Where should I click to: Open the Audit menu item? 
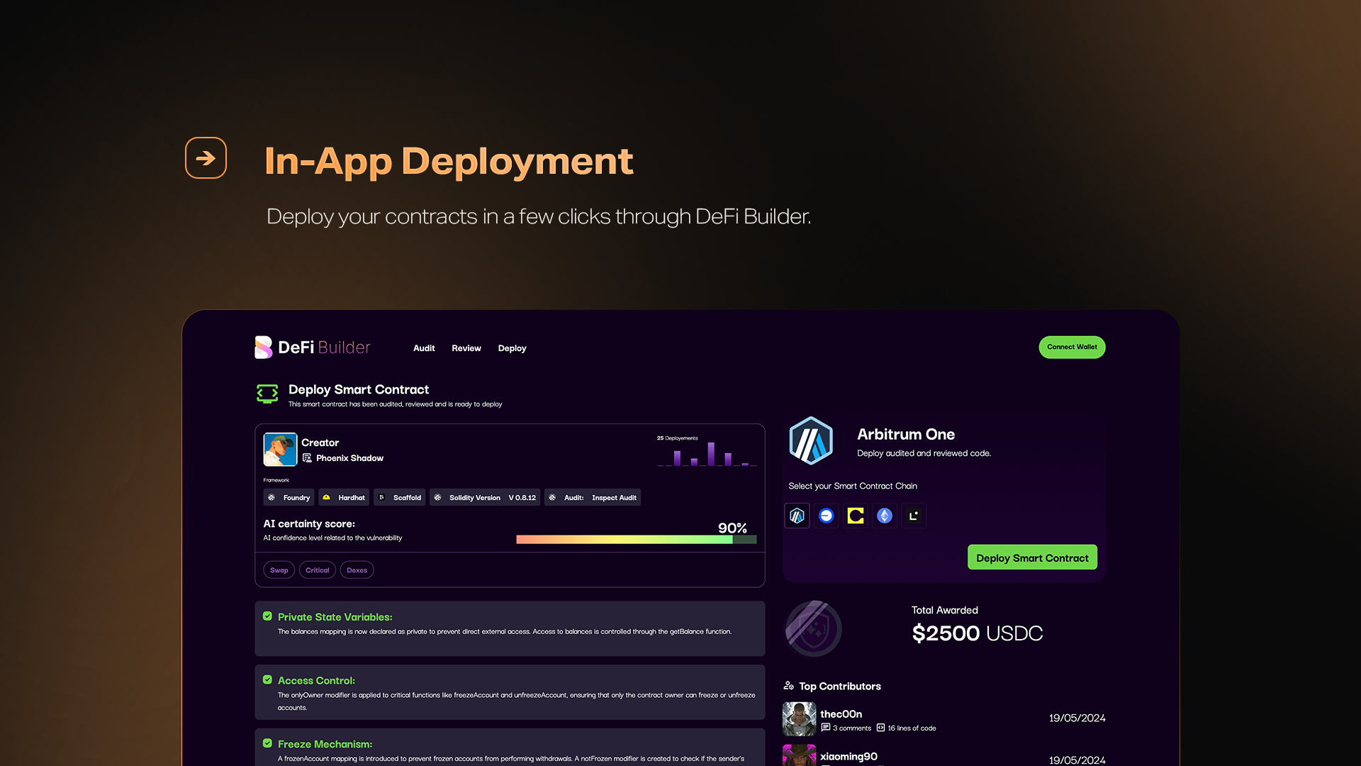[x=424, y=348]
